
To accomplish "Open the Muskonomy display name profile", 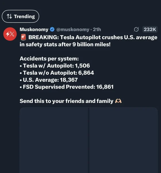I will [34, 29].
